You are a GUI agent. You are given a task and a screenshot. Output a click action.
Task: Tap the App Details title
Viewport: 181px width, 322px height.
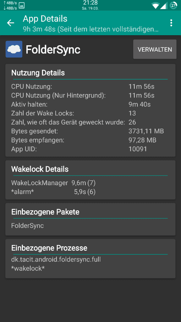pos(45,19)
